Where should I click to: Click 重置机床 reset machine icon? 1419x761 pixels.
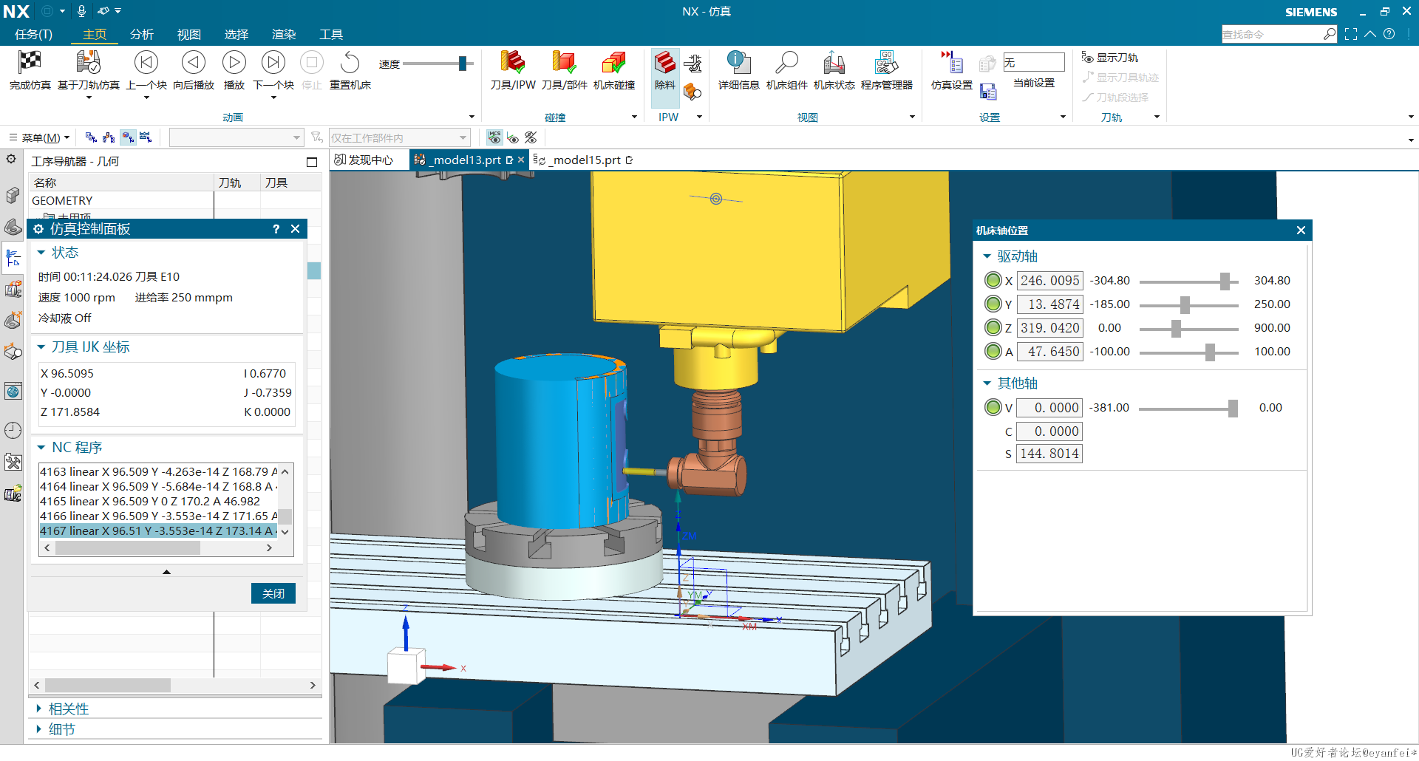[350, 62]
